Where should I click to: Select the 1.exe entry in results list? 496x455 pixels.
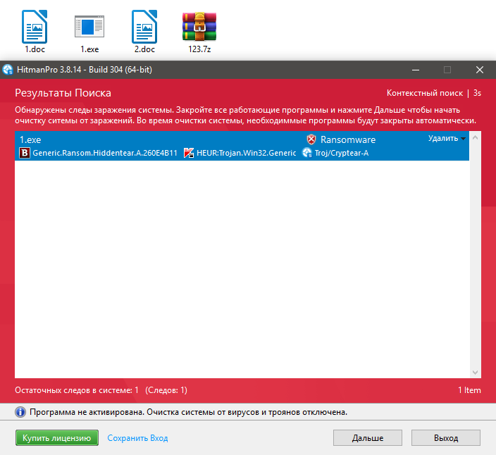(x=242, y=146)
